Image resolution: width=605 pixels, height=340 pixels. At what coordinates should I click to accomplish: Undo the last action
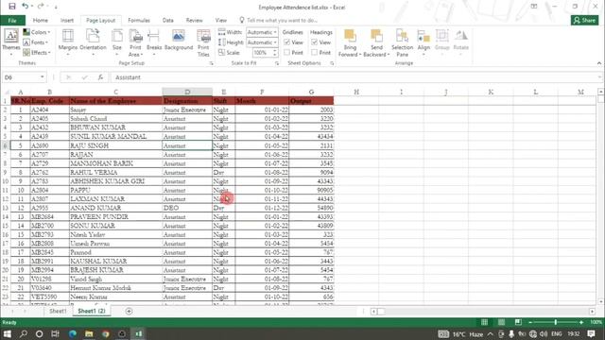25,7
